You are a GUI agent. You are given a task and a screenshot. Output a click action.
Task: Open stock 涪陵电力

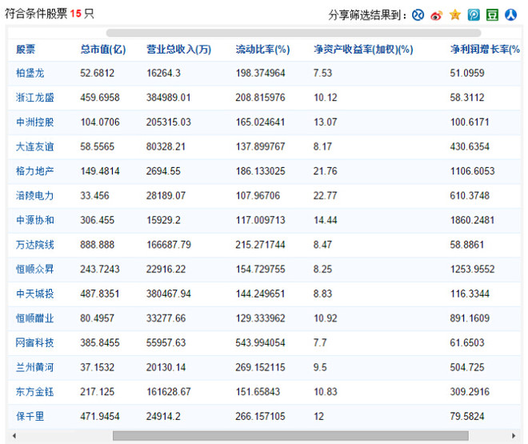pos(35,195)
